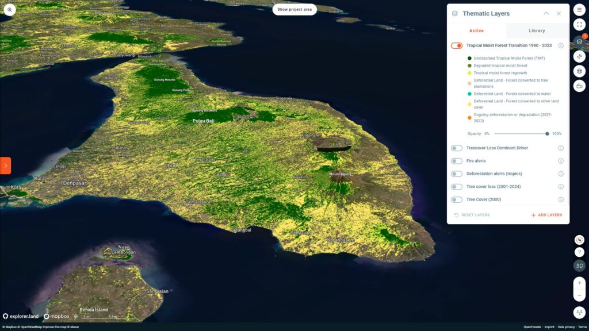Select the Active tab
This screenshot has width=589, height=331.
click(x=476, y=30)
